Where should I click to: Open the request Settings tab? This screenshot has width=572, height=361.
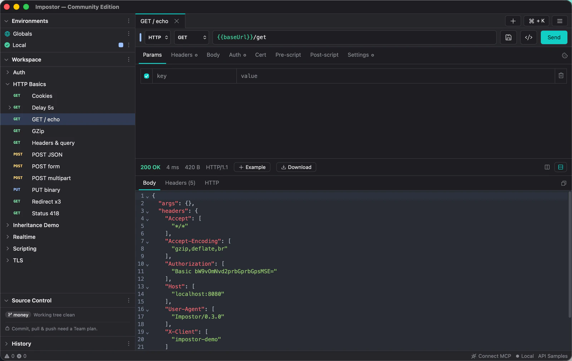(x=361, y=55)
